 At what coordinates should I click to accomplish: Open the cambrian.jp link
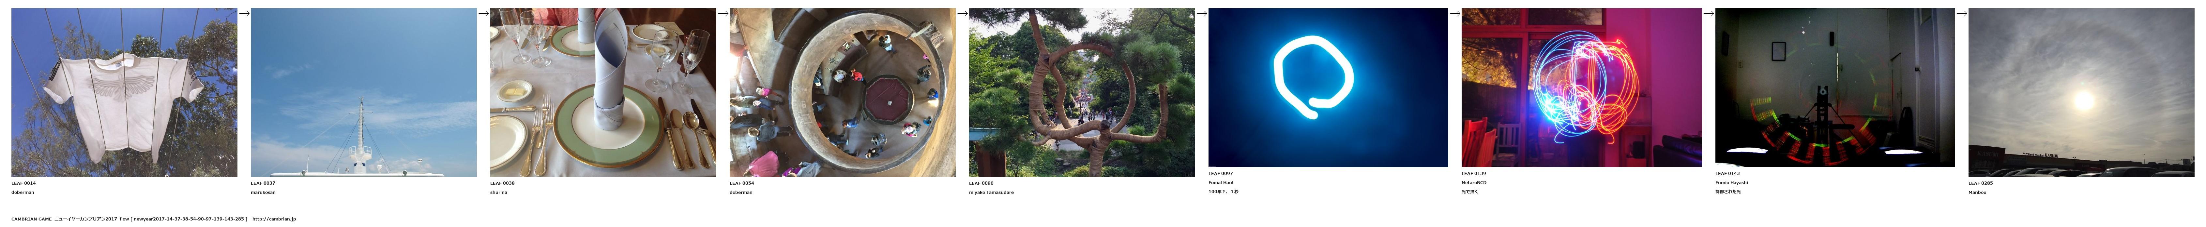click(274, 219)
